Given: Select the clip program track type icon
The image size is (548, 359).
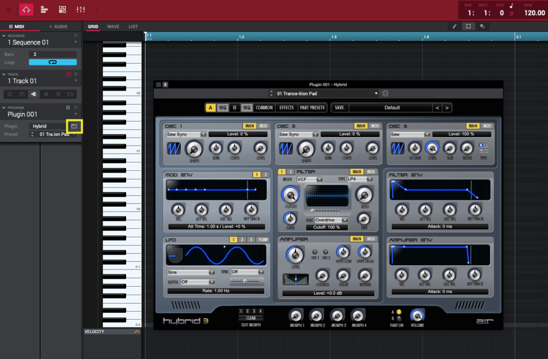Looking at the screenshot, I should tap(58, 94).
